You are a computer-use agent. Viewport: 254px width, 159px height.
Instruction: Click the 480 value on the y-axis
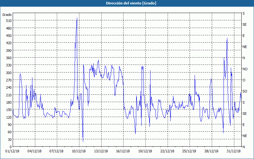9,28
